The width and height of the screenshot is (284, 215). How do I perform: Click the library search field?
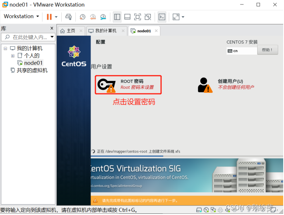[x=27, y=37]
